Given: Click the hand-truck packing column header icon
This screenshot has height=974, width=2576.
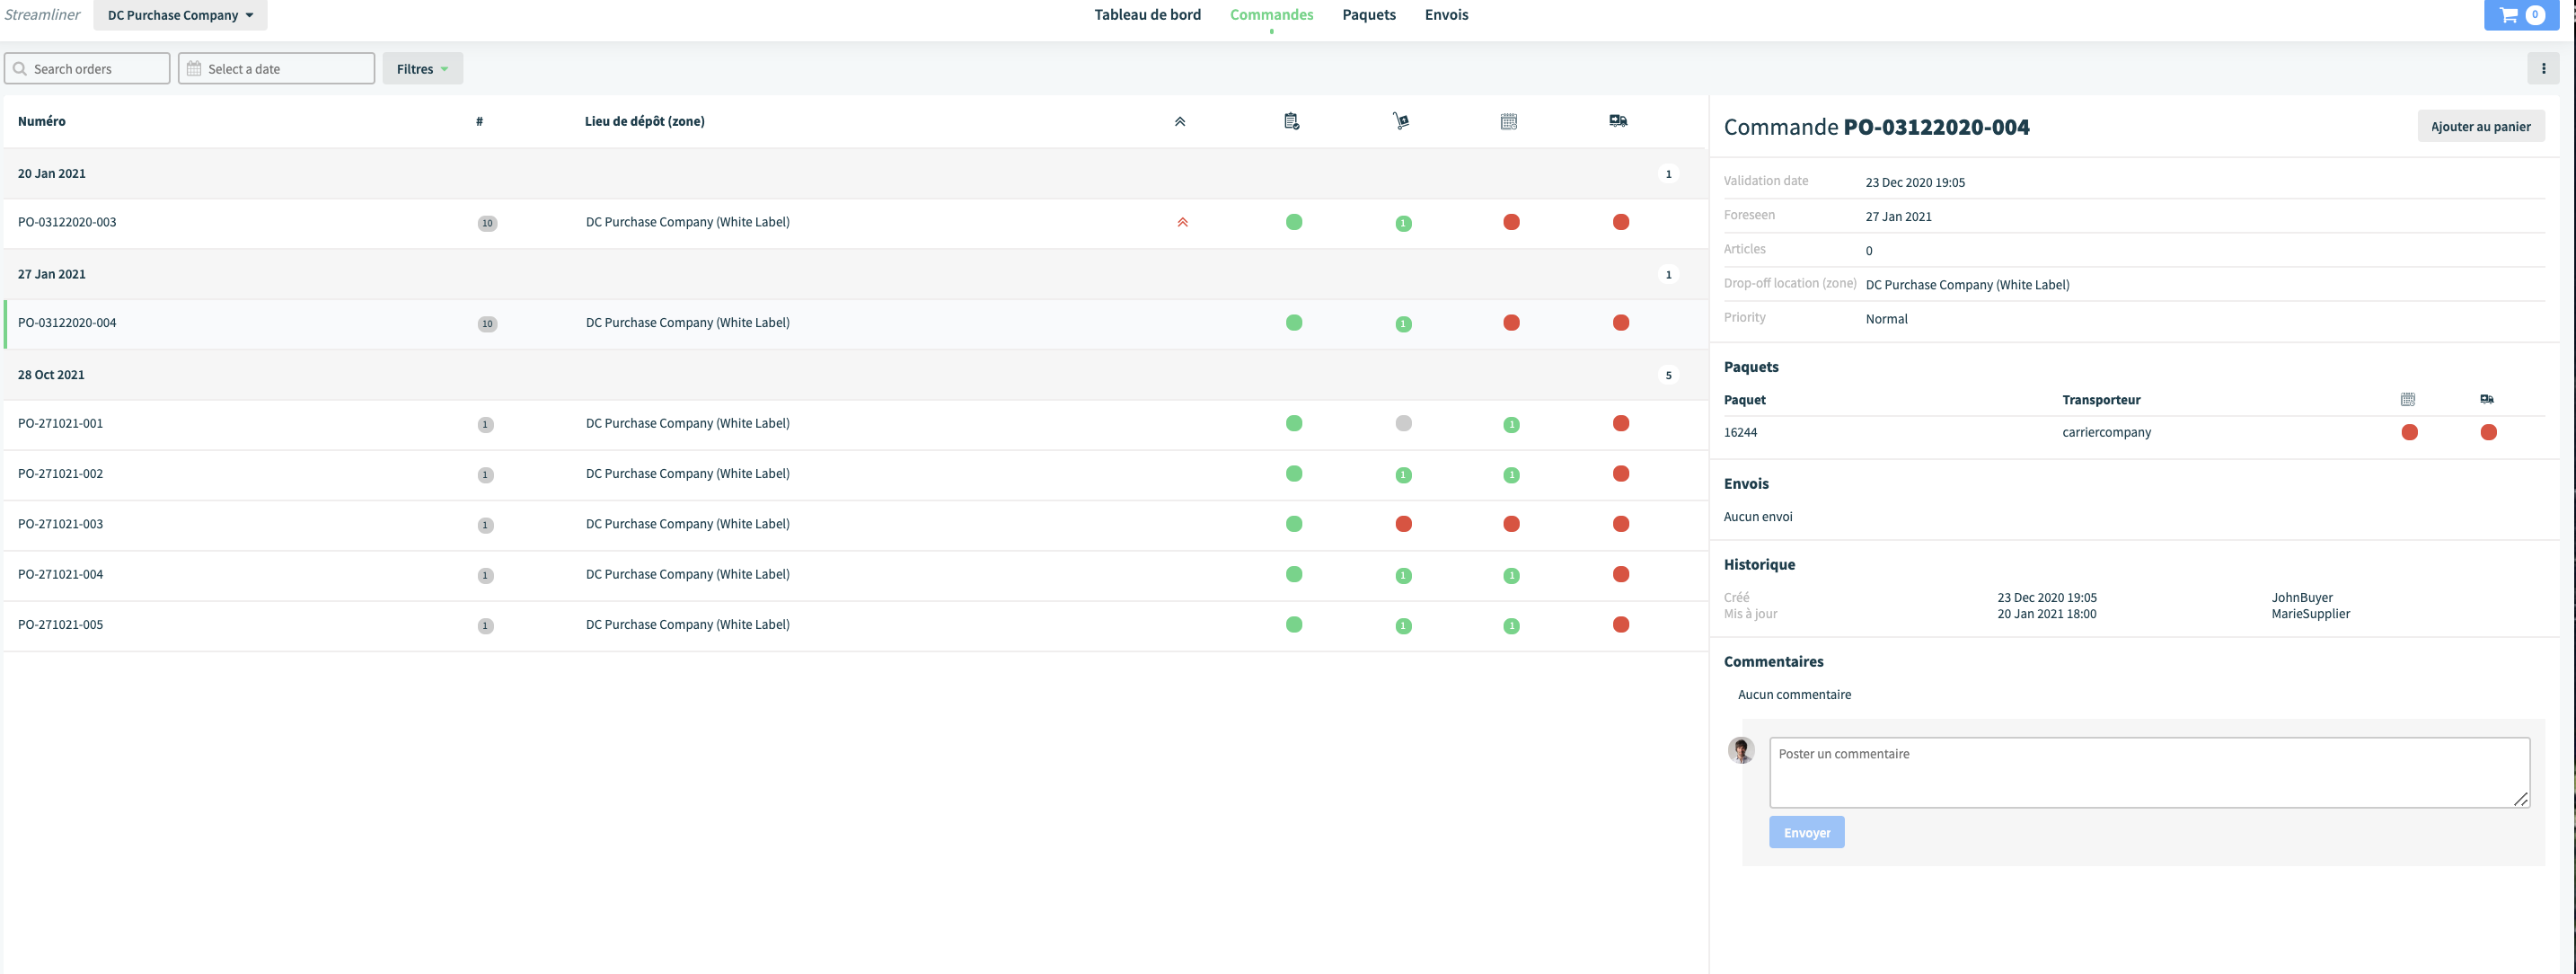Looking at the screenshot, I should [x=1401, y=121].
